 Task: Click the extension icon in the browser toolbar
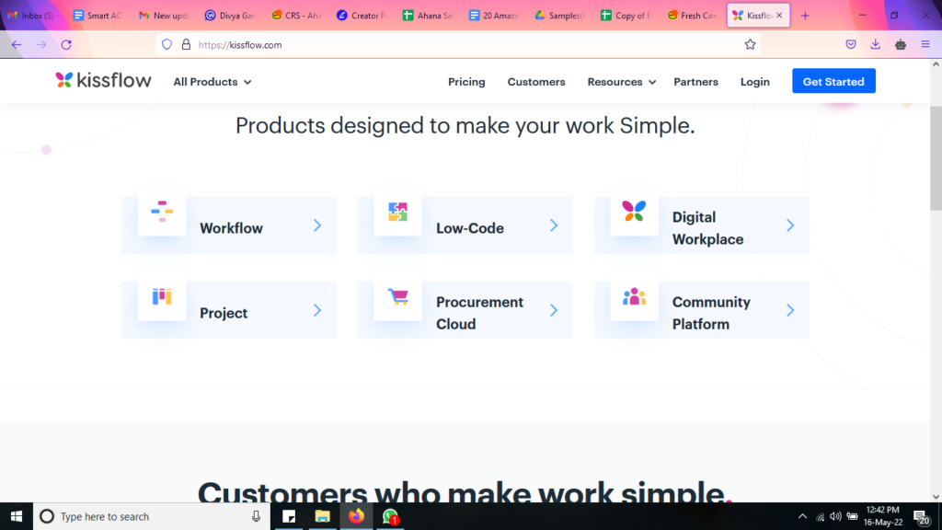900,44
